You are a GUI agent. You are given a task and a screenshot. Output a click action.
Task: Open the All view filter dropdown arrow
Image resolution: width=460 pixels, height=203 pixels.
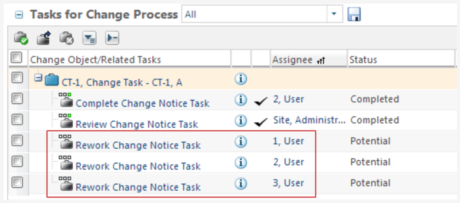point(334,14)
